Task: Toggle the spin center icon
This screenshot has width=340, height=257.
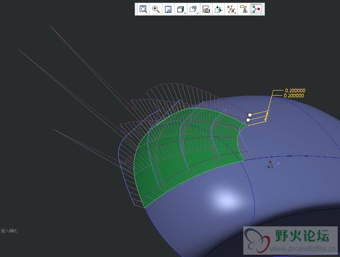Action: point(256,9)
